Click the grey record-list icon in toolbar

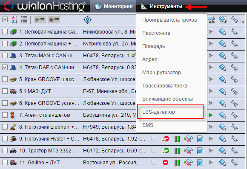coord(54,20)
